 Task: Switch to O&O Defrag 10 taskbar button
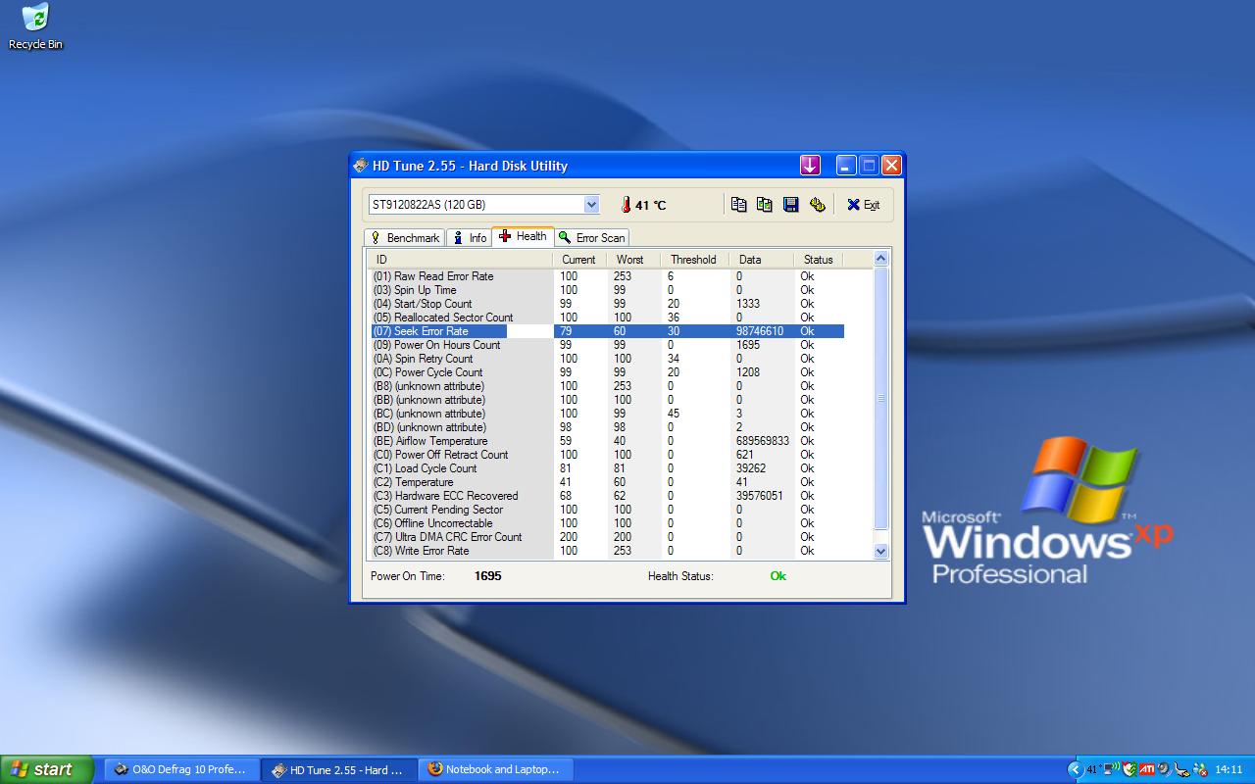tap(181, 769)
